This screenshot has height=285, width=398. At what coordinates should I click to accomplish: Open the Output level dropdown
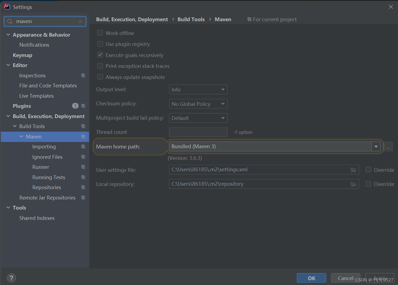(x=198, y=90)
